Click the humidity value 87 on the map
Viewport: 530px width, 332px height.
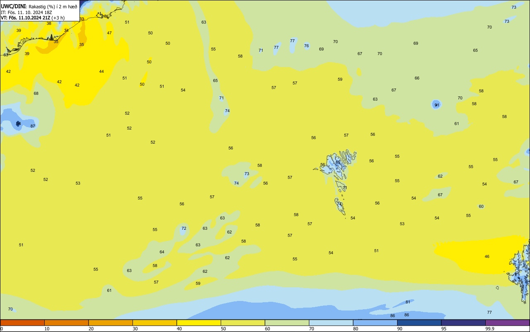click(x=33, y=126)
